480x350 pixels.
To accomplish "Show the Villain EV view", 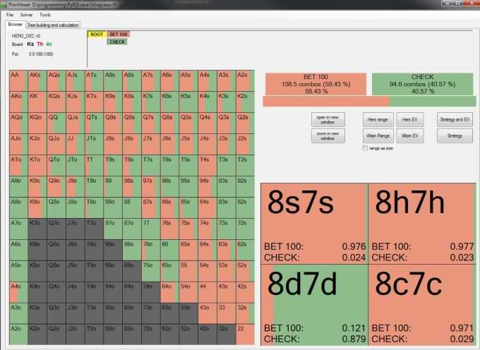I will click(409, 135).
